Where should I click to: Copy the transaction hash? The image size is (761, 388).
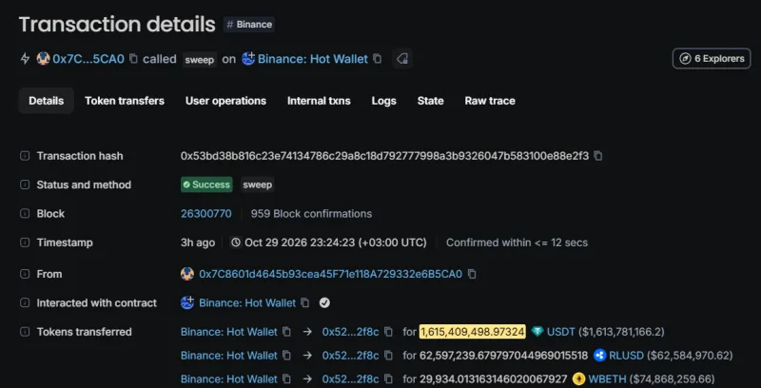tap(598, 156)
